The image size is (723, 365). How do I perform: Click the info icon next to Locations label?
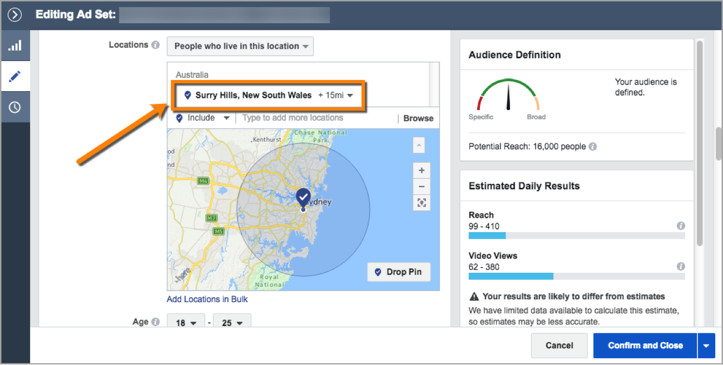coord(156,45)
